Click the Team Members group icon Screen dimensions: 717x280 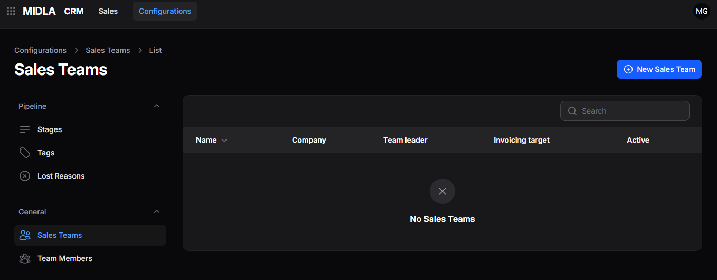point(25,258)
